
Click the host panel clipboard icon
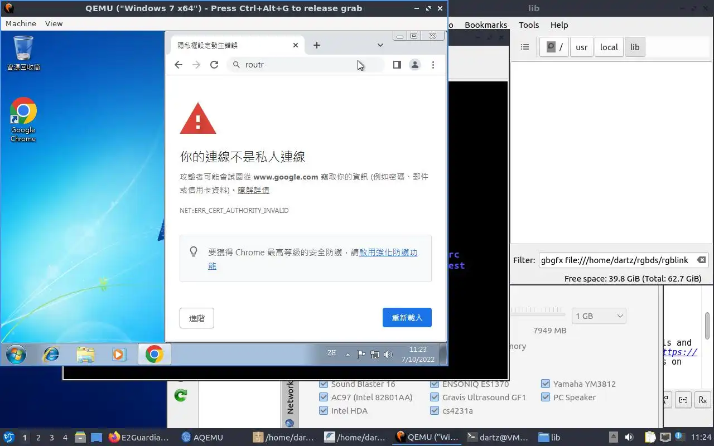coord(650,437)
